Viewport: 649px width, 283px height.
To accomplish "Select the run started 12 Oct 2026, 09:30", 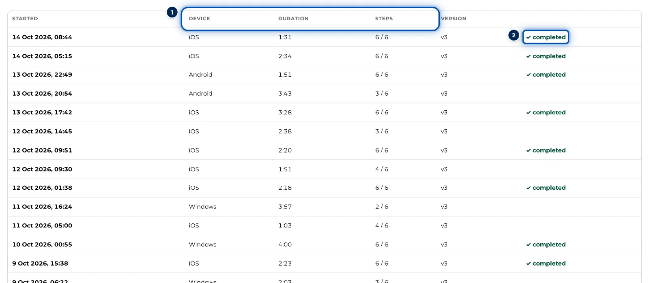I will click(x=324, y=169).
